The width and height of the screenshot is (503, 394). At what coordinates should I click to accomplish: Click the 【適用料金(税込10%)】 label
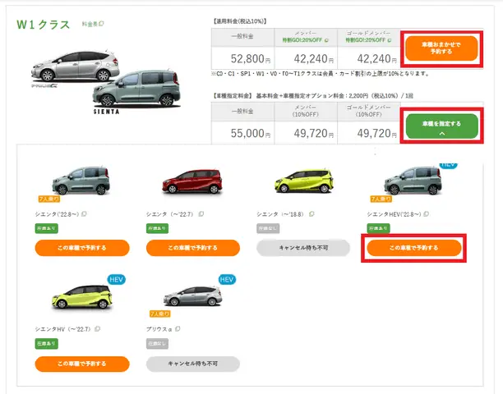tap(240, 21)
